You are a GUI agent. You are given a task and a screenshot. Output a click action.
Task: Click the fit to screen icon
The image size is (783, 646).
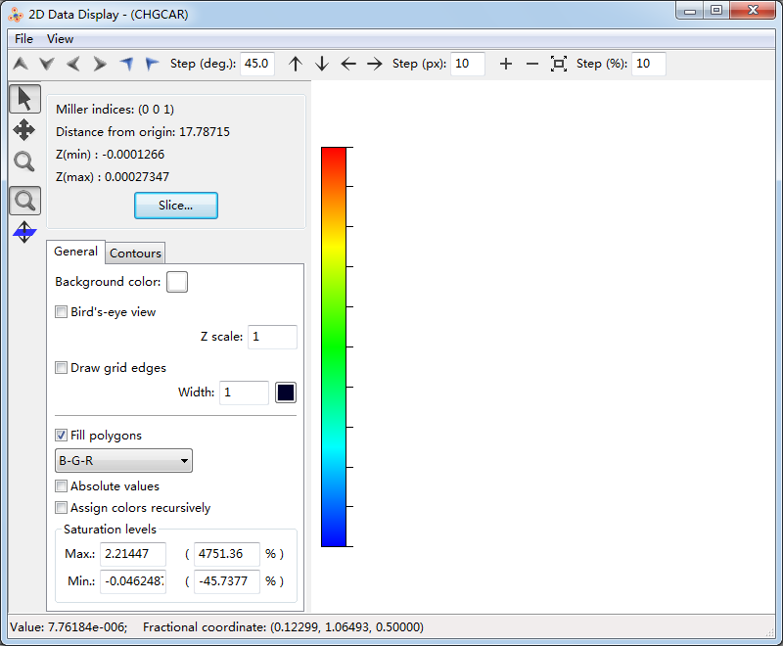(x=559, y=64)
